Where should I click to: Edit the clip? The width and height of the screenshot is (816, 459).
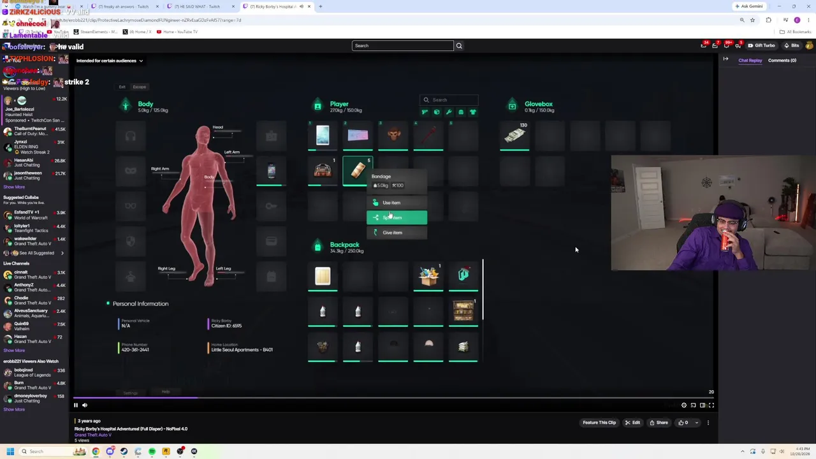click(632, 423)
